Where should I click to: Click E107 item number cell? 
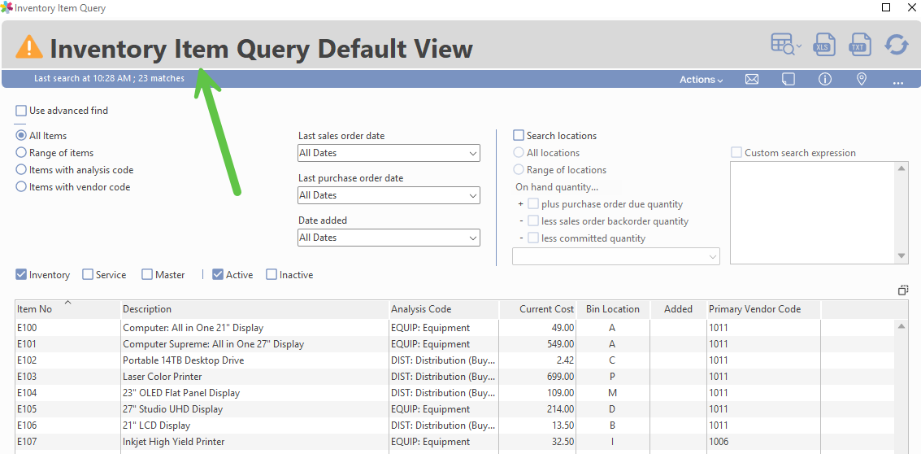coord(67,442)
